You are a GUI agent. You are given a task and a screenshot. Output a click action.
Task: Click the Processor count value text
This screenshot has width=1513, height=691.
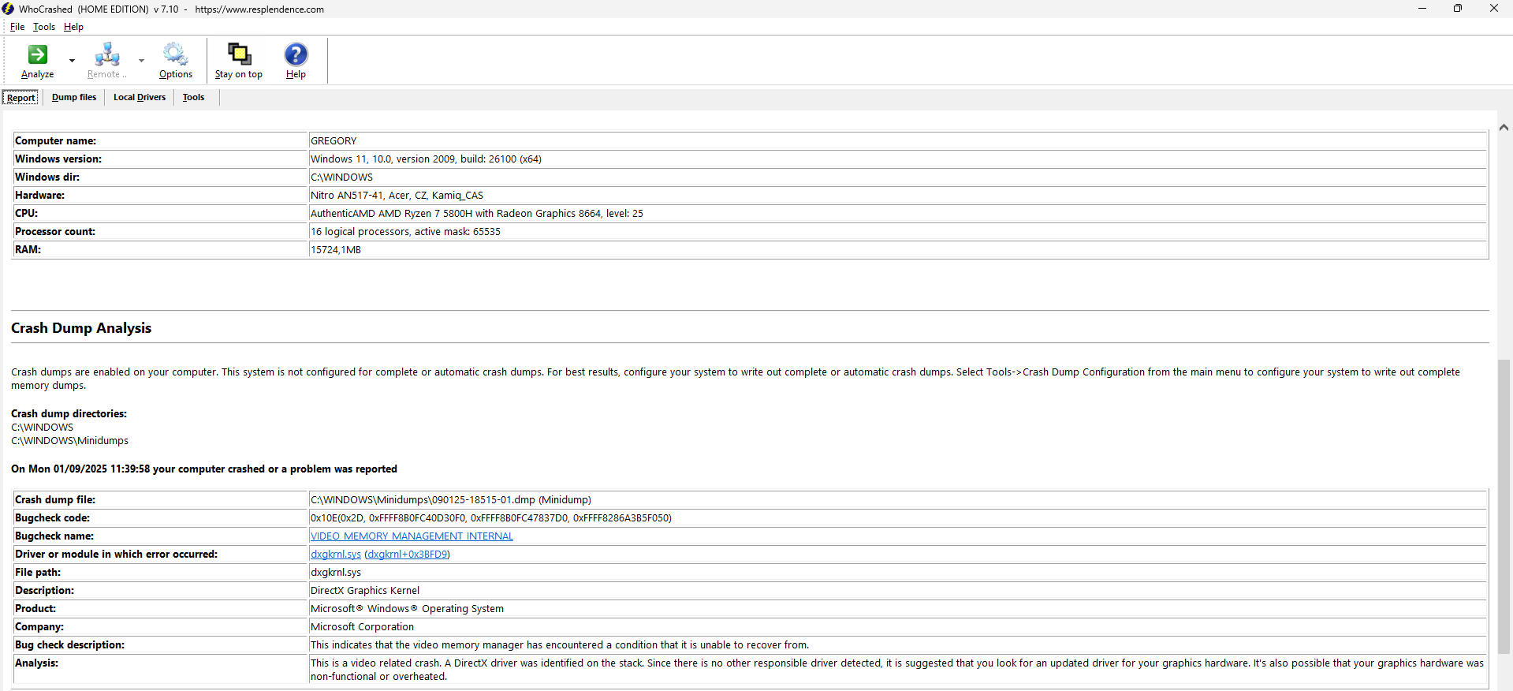tap(405, 232)
